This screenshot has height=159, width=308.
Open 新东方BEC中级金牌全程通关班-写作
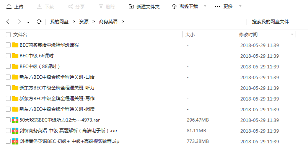tap(57, 98)
